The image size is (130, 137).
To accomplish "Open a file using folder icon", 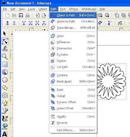I will coord(14,15).
